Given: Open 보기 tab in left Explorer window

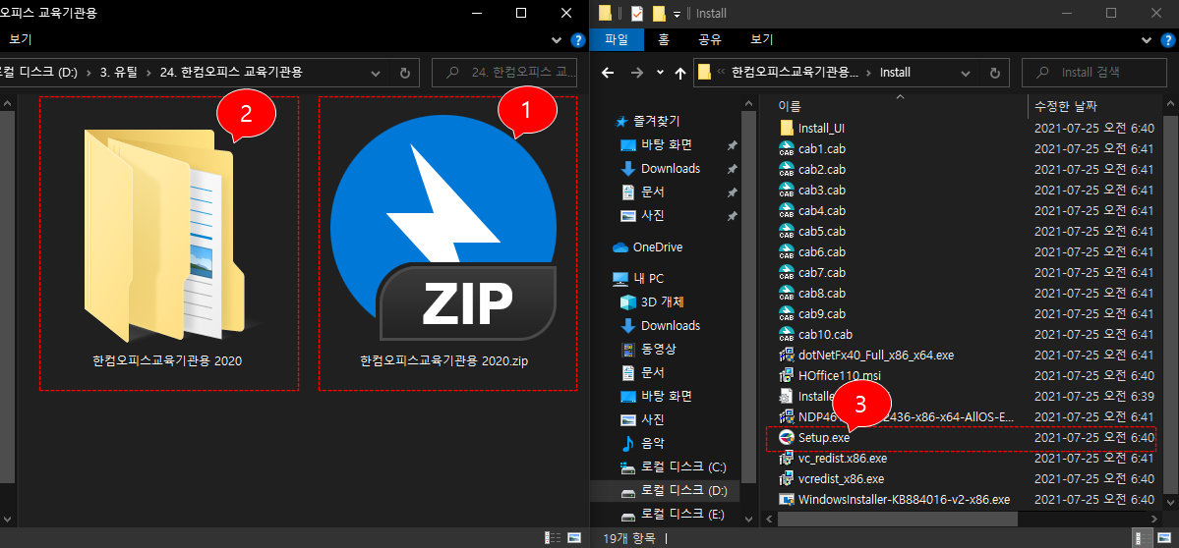Looking at the screenshot, I should [x=21, y=40].
